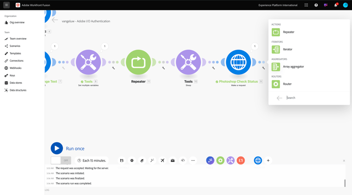Image resolution: width=352 pixels, height=195 pixels.
Task: Open the blue flow control tools icon
Action: coord(210,160)
